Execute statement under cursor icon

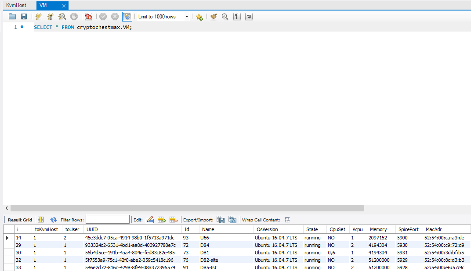[50, 17]
